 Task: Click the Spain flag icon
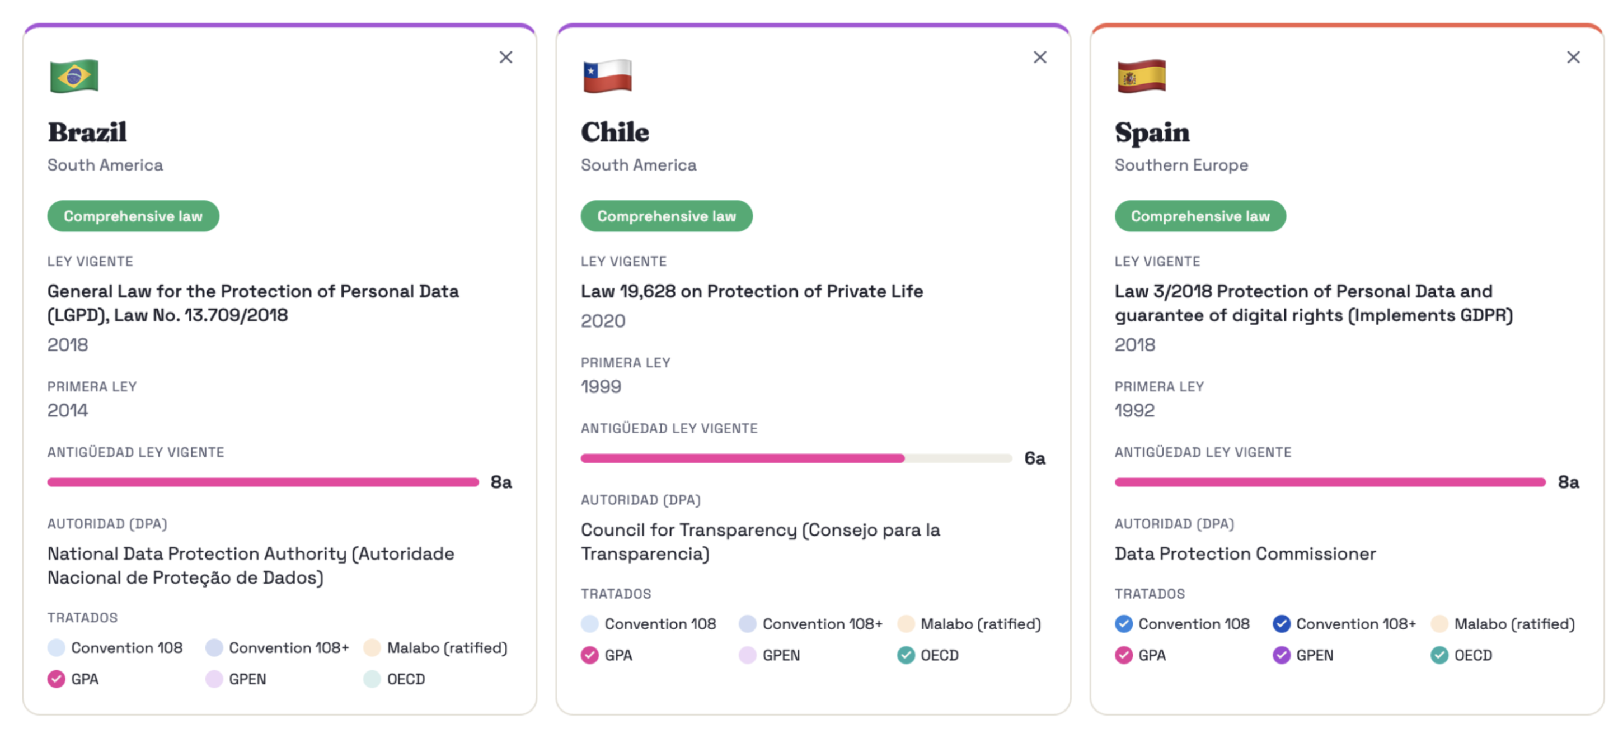[x=1141, y=75]
